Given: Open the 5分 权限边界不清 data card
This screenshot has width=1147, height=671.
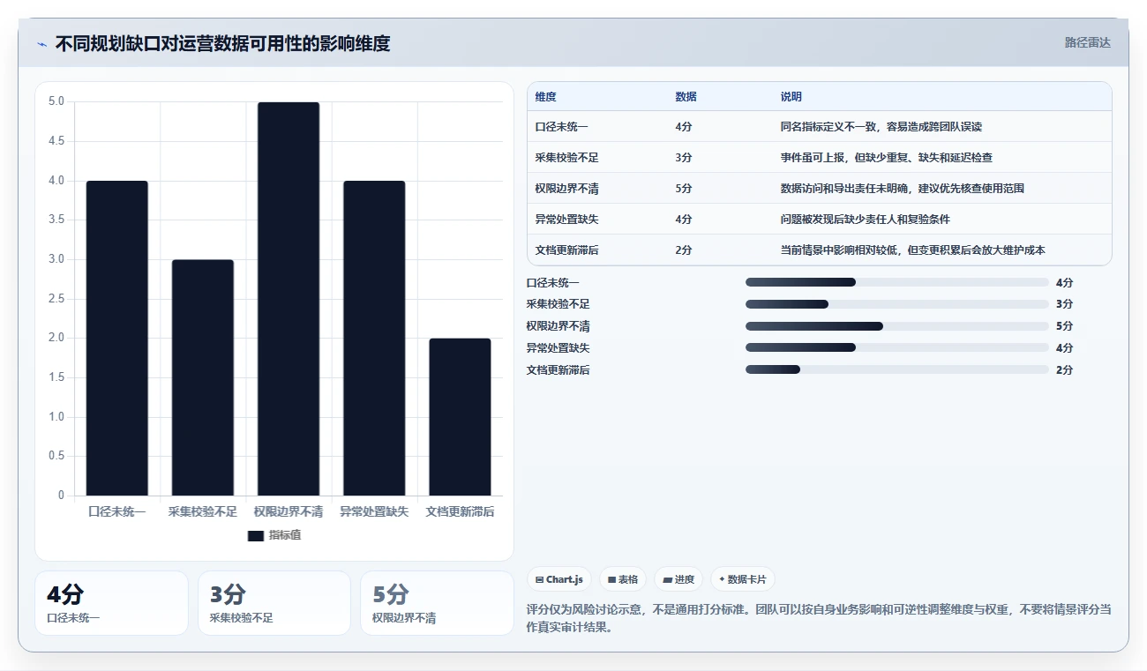Looking at the screenshot, I should (437, 603).
